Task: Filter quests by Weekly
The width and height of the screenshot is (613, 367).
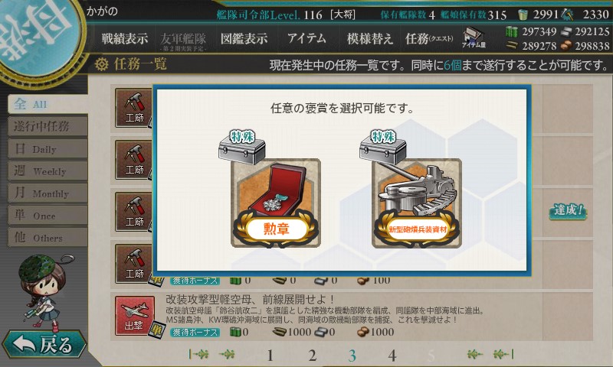Action: click(48, 171)
